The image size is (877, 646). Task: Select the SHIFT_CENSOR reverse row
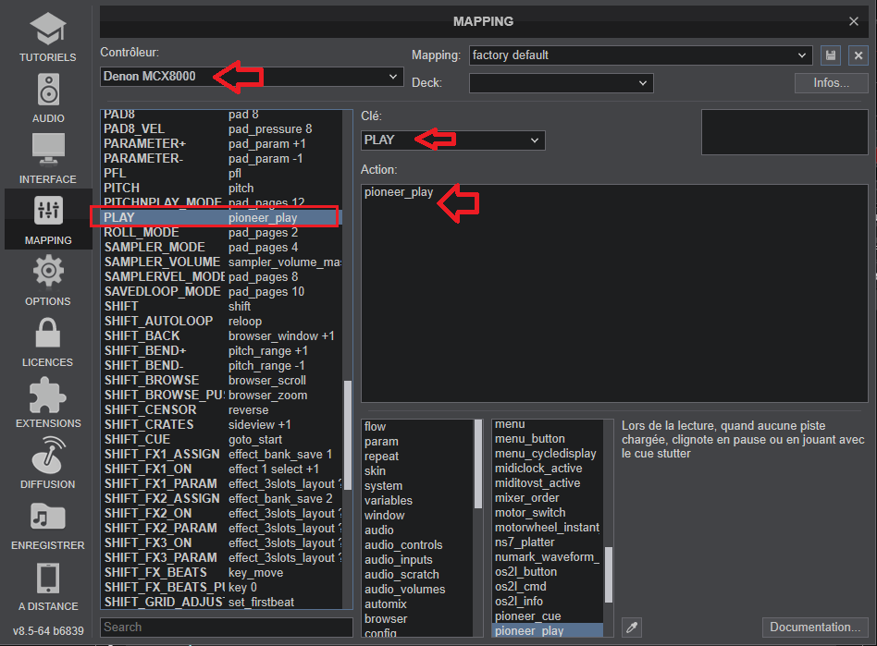(x=221, y=410)
